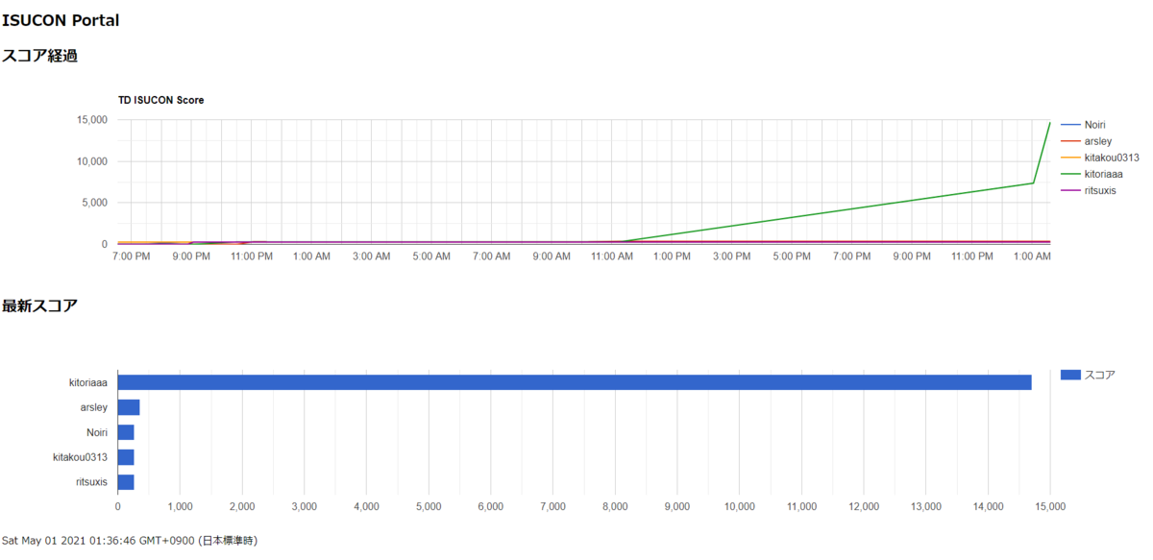Click the 5:00 PM time axis label
This screenshot has width=1153, height=560.
792,256
